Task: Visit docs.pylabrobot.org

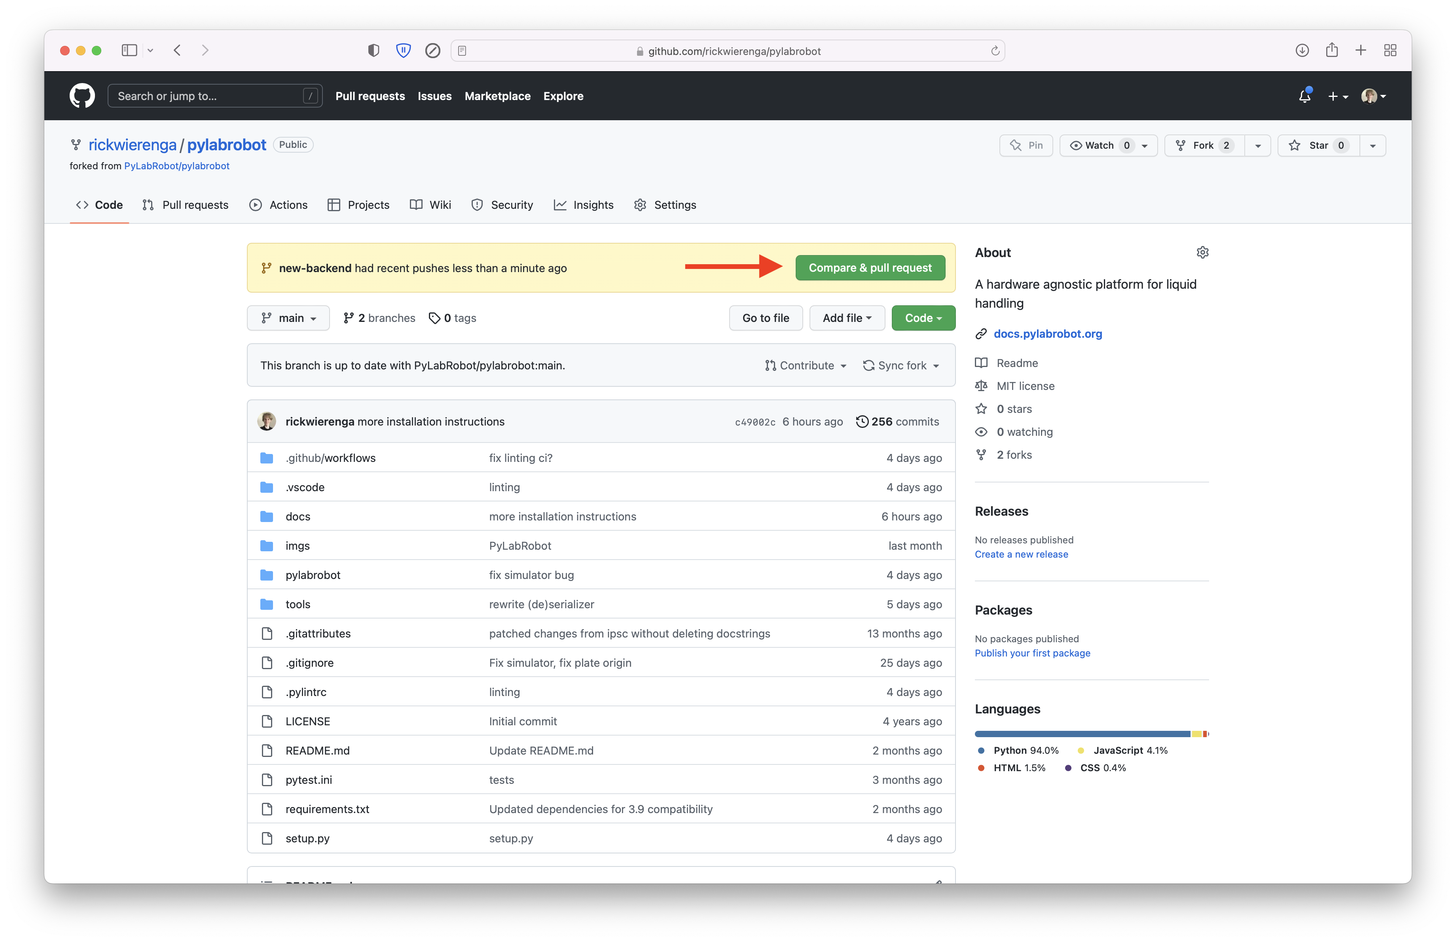Action: [1047, 334]
